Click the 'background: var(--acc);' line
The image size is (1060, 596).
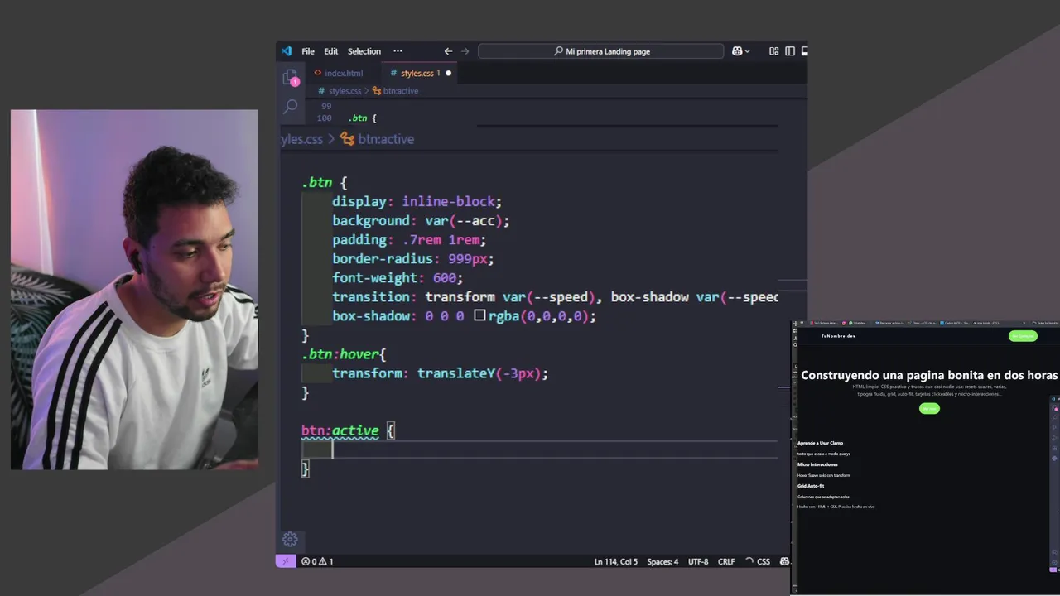[x=421, y=220]
